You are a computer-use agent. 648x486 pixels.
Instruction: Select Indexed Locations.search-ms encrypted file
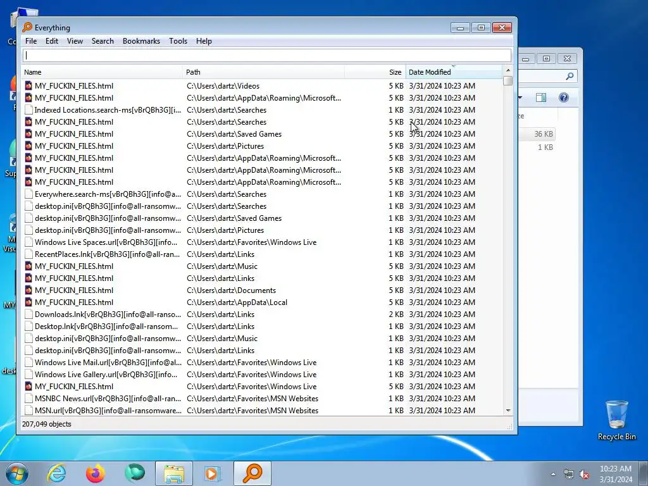click(108, 110)
